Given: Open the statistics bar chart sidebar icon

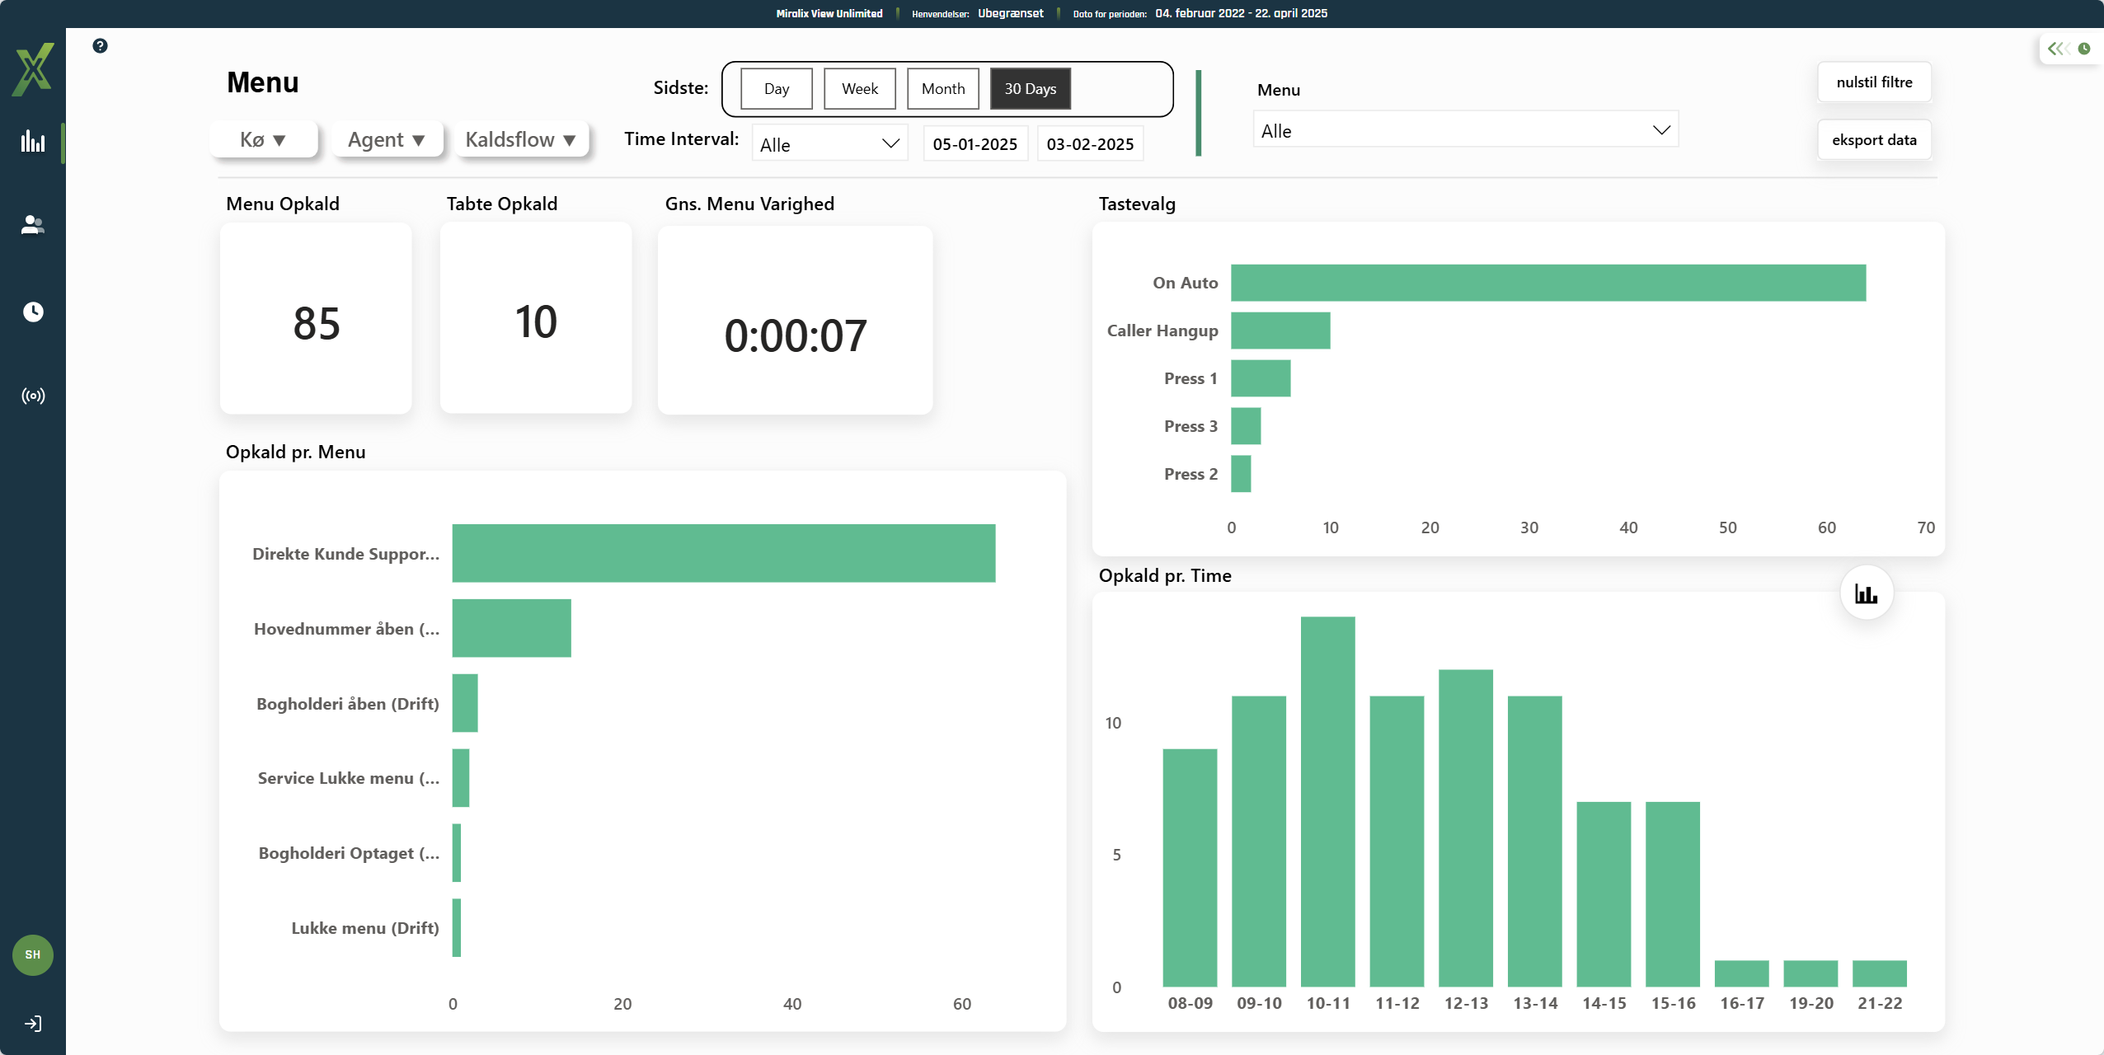Looking at the screenshot, I should click(x=33, y=142).
